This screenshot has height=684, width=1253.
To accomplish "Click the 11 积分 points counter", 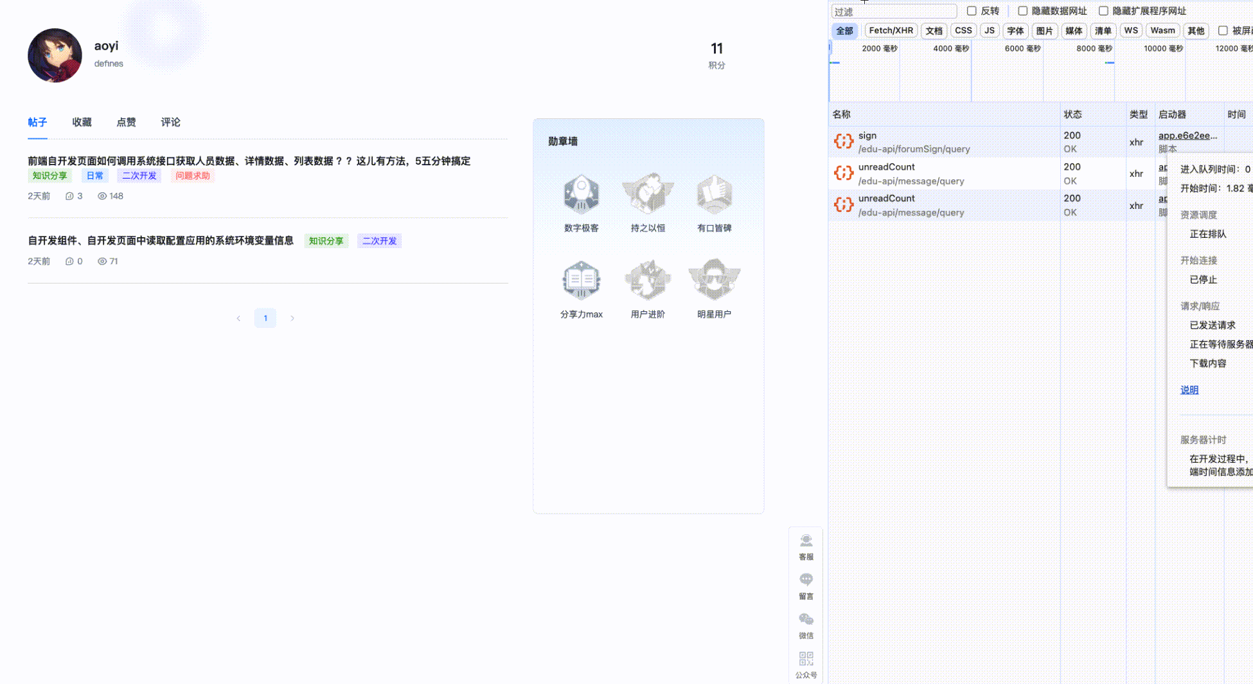I will click(716, 55).
